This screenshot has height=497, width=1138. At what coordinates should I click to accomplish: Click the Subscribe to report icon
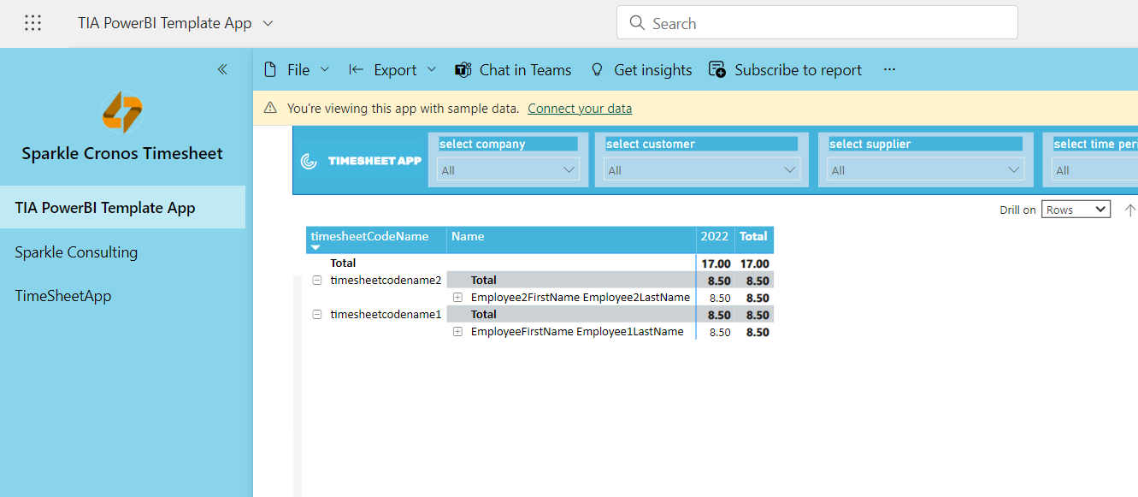click(x=717, y=69)
